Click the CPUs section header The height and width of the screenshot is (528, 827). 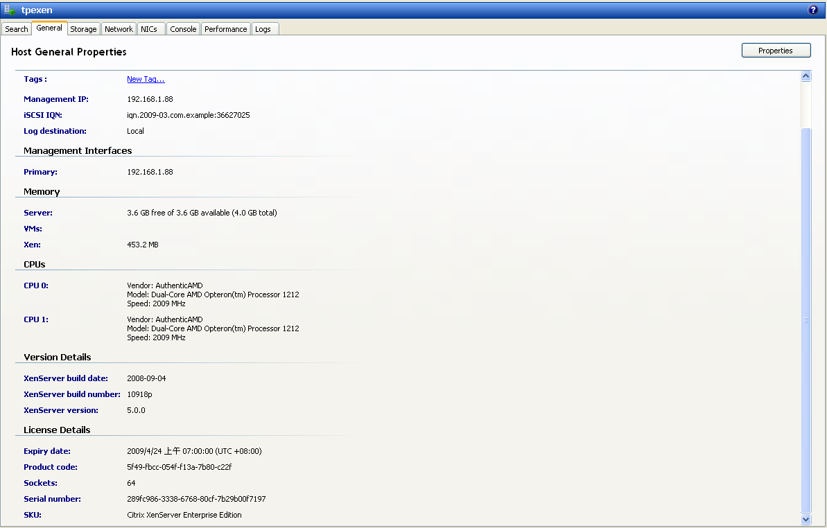pyautogui.click(x=34, y=265)
